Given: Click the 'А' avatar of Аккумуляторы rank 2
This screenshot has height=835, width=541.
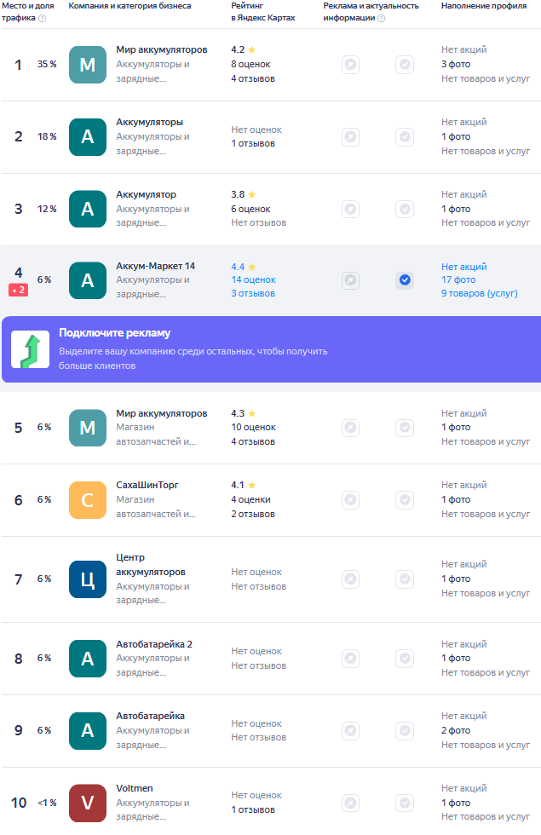Looking at the screenshot, I should [87, 137].
